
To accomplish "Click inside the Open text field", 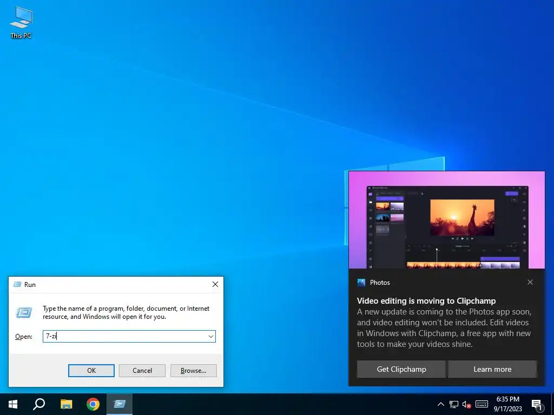I will click(125, 336).
